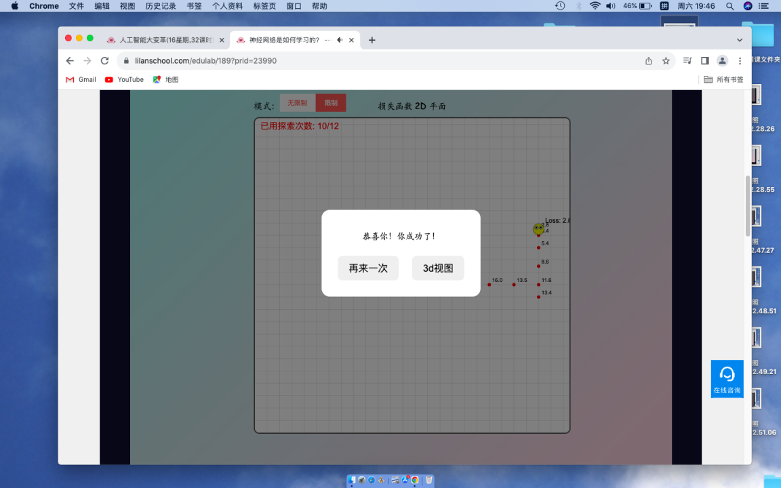Open the 历史记录 menu
Image resolution: width=781 pixels, height=488 pixels.
click(161, 6)
